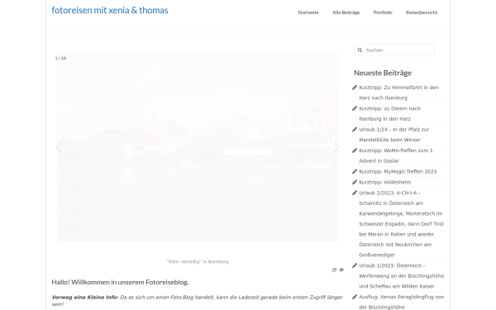The image size is (496, 310).
Task: Focus the Suchen search field
Action: pyautogui.click(x=394, y=50)
